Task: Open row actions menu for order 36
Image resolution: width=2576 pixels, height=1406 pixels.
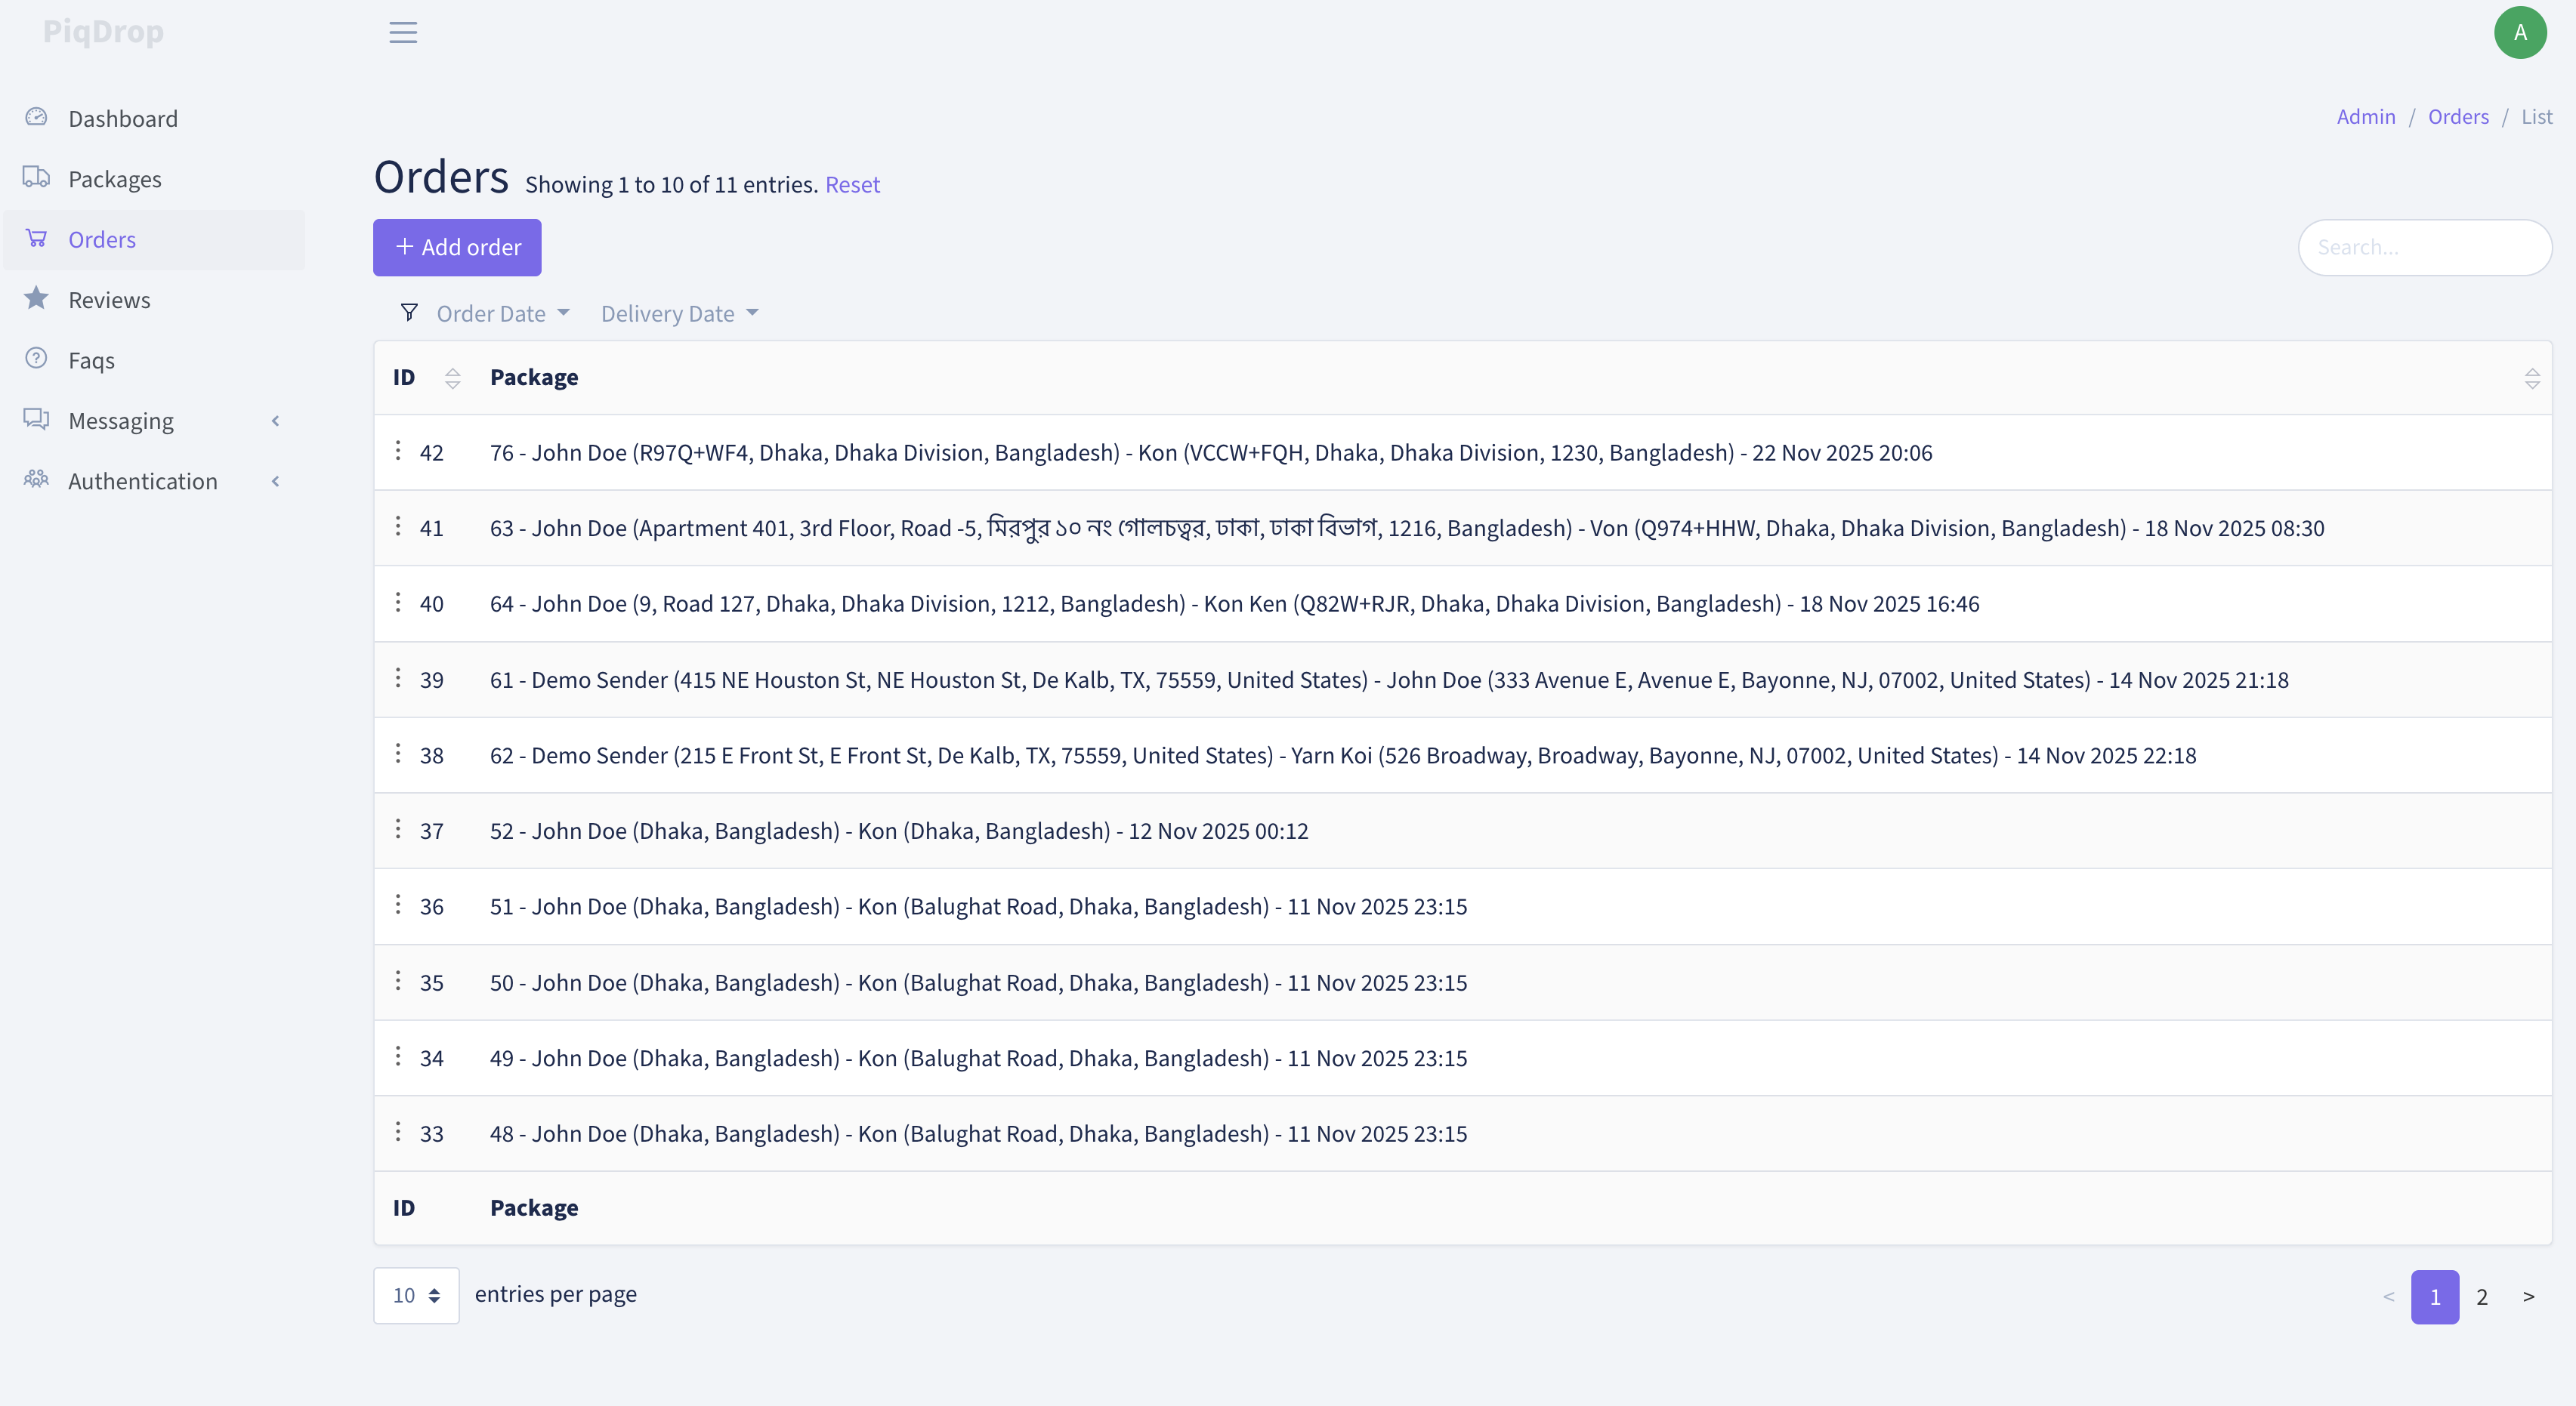Action: tap(398, 905)
